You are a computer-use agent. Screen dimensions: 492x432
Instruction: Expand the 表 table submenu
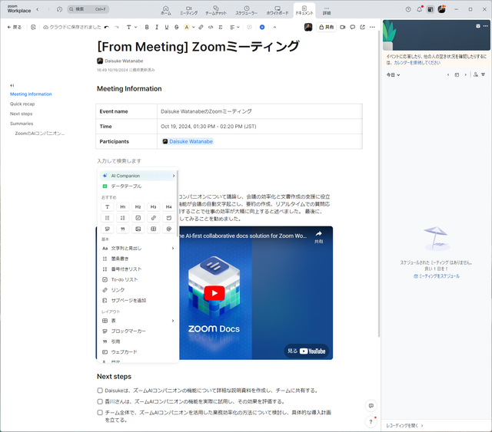click(138, 321)
